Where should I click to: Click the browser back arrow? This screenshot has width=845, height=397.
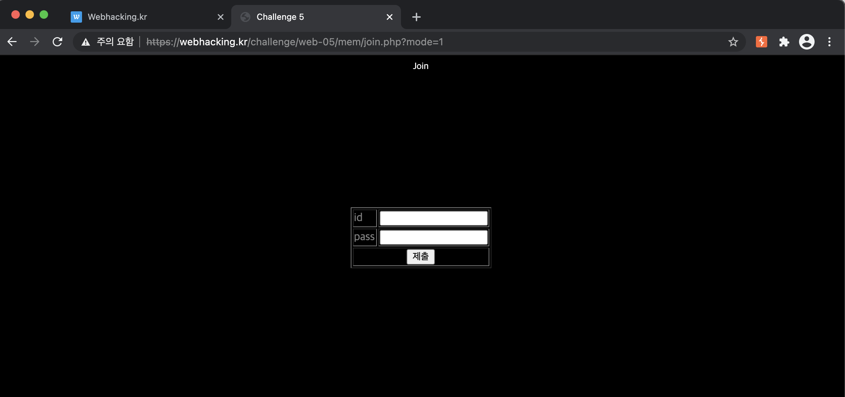point(12,42)
